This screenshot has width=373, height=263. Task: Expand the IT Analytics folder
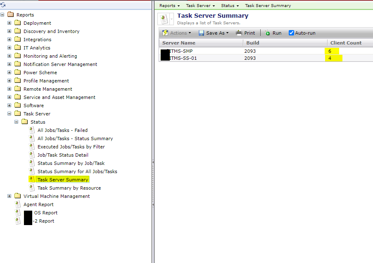pyautogui.click(x=9, y=48)
